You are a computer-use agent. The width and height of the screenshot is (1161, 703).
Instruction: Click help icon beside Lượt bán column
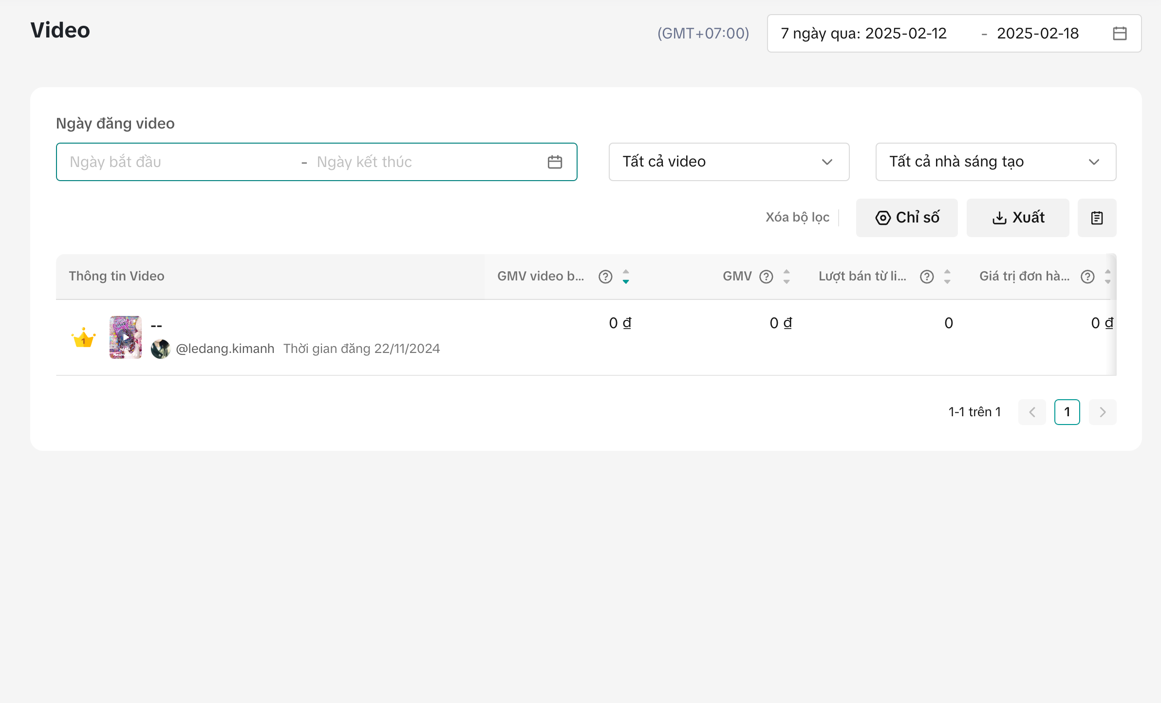click(927, 277)
